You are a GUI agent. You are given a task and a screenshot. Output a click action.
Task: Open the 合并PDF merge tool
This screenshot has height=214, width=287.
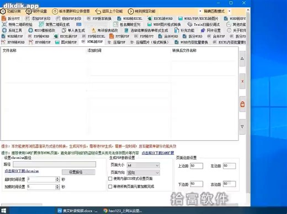(216, 36)
